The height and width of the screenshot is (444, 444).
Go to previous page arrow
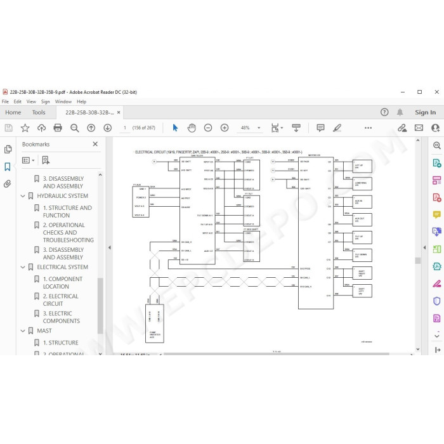(x=91, y=128)
